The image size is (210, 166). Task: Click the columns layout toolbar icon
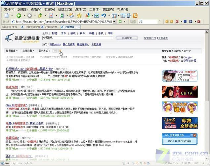point(114,16)
